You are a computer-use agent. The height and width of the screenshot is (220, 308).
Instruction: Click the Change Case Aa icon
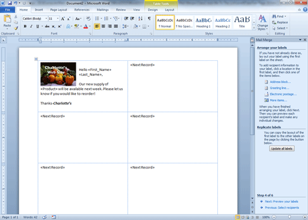[x=78, y=19]
